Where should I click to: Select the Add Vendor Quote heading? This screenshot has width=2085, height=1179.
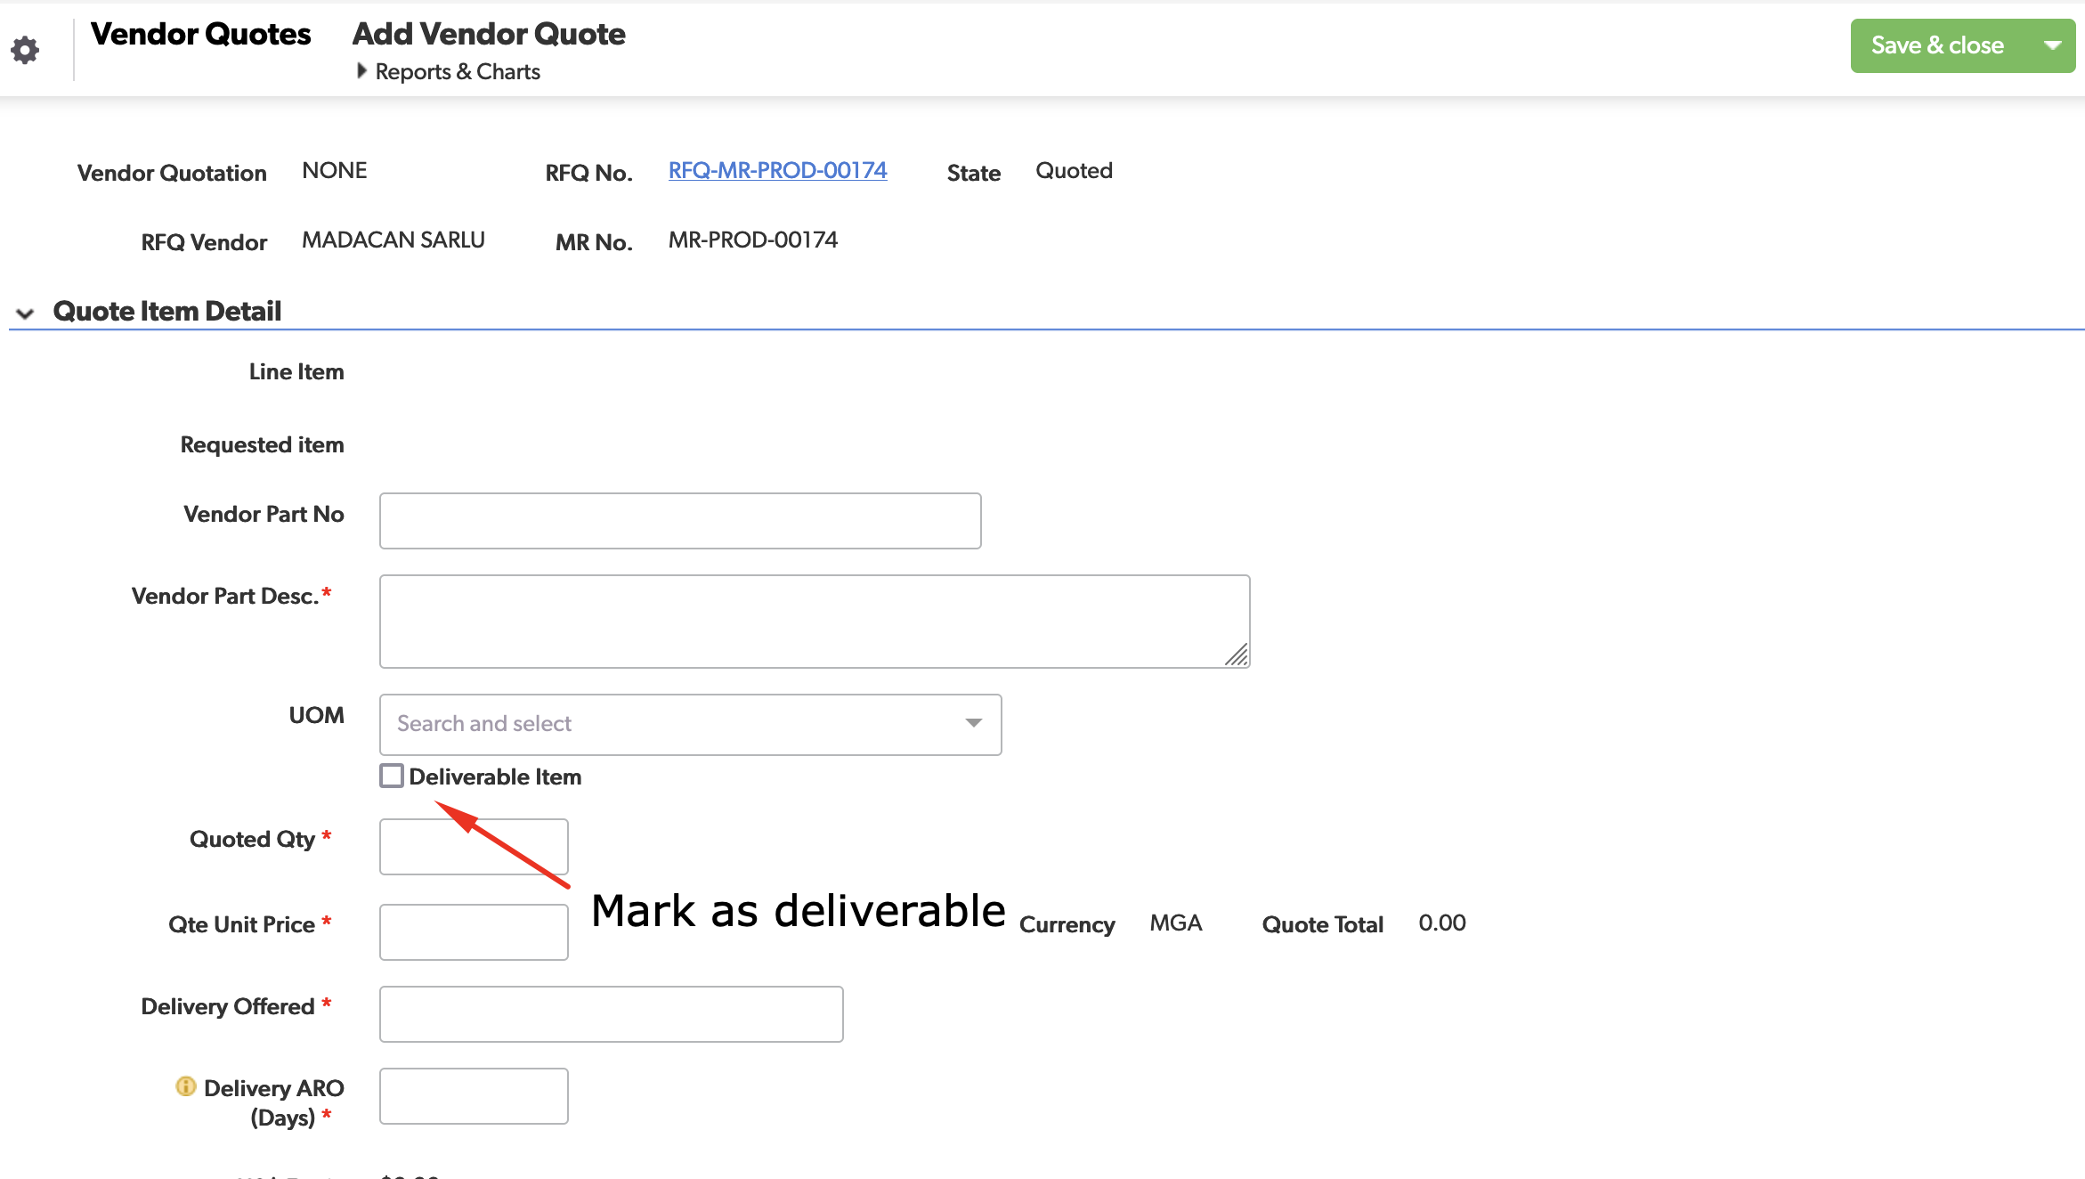[x=489, y=34]
